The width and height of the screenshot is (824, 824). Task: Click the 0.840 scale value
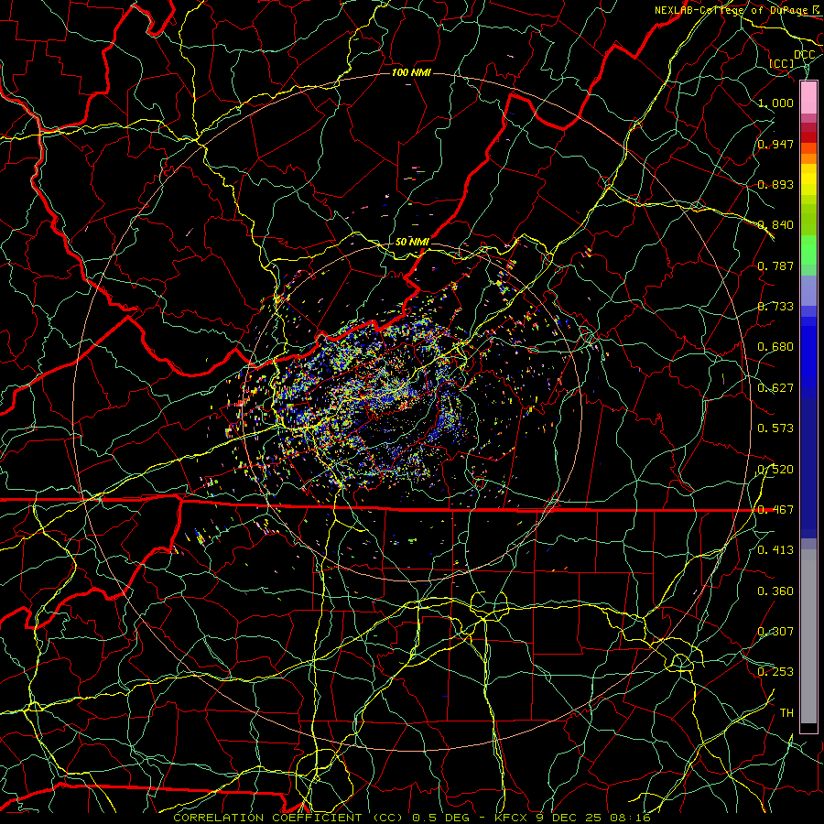point(775,225)
